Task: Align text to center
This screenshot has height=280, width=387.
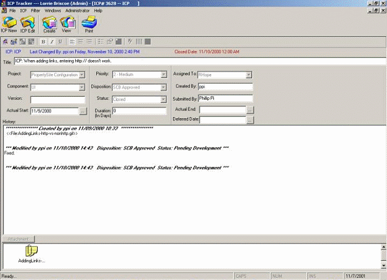Action: click(80, 41)
